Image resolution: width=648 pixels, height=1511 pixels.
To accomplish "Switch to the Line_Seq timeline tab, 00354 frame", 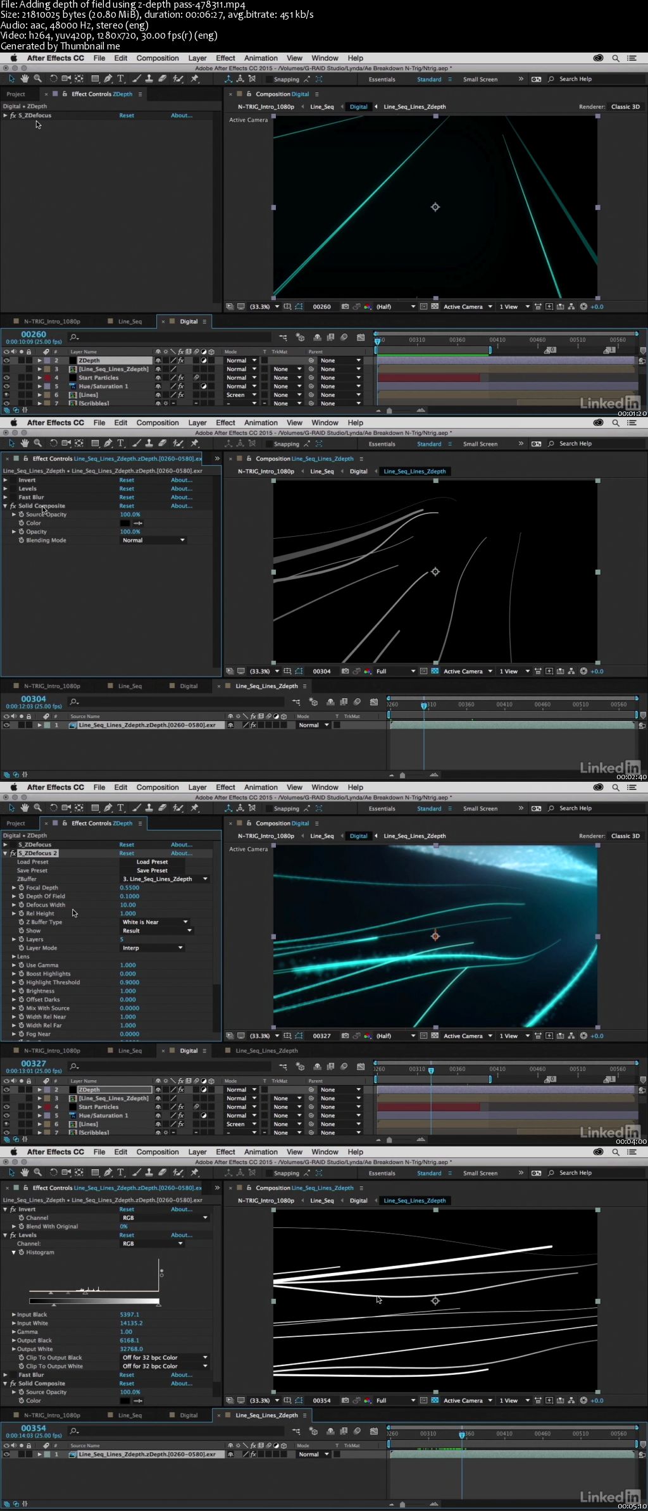I will (x=130, y=1415).
